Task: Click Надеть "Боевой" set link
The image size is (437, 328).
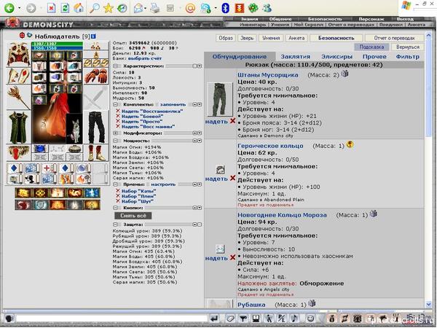Action: [x=143, y=117]
